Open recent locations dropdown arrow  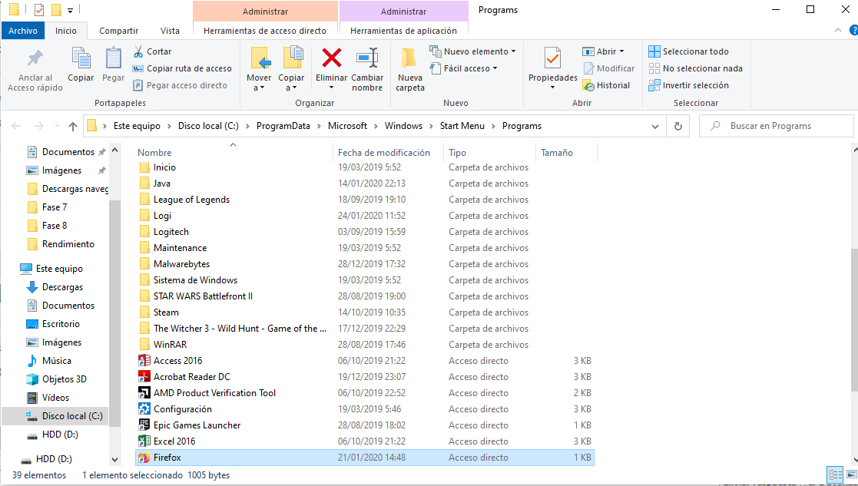[57, 126]
